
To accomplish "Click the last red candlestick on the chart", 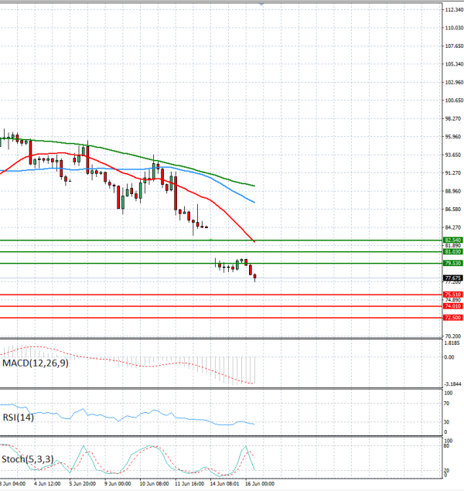I will coord(255,277).
